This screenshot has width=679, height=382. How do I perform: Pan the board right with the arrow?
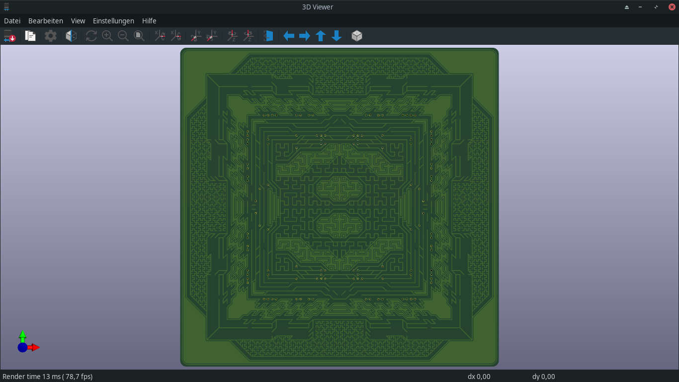305,36
